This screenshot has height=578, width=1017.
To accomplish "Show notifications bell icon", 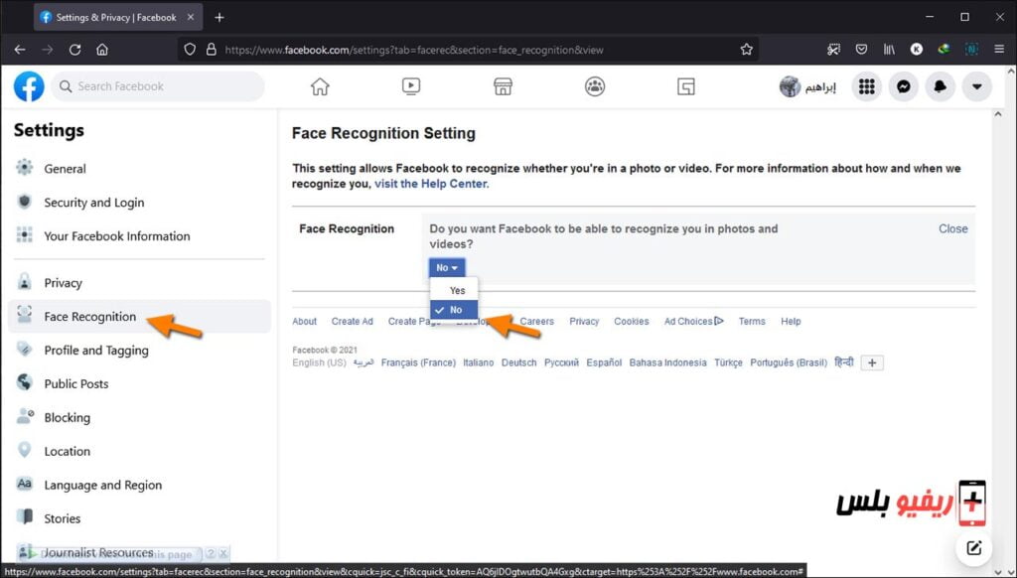I will pos(940,87).
